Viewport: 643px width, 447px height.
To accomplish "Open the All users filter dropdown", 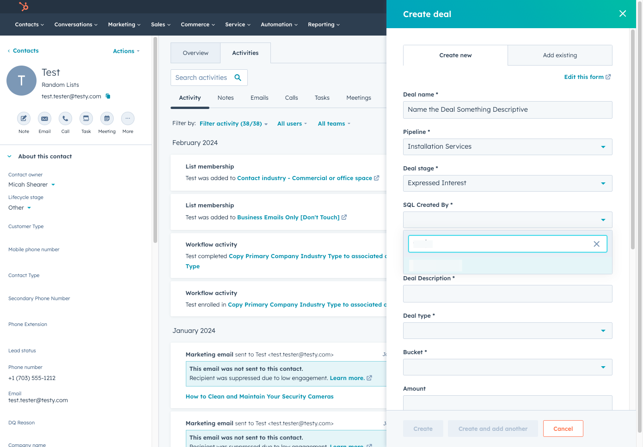I will pos(292,124).
